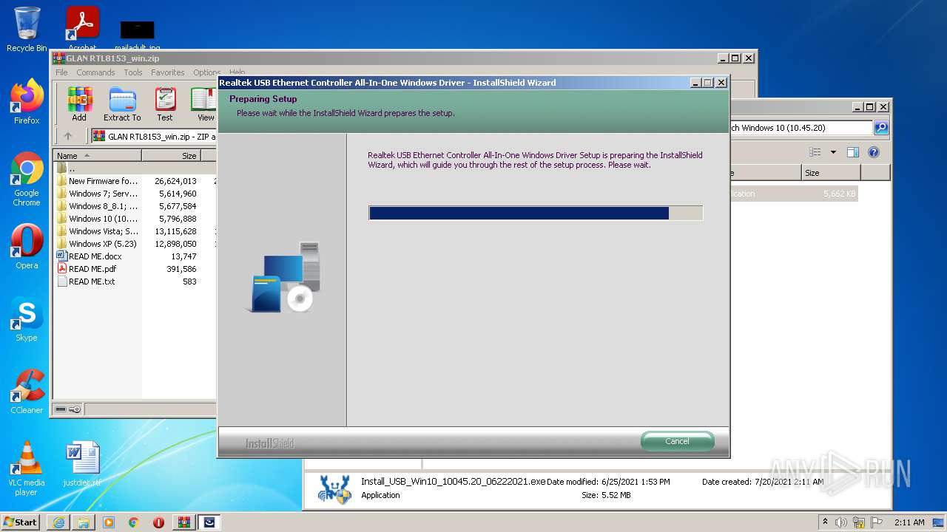This screenshot has height=532, width=947.
Task: Cancel the InstallShield setup
Action: coord(677,441)
